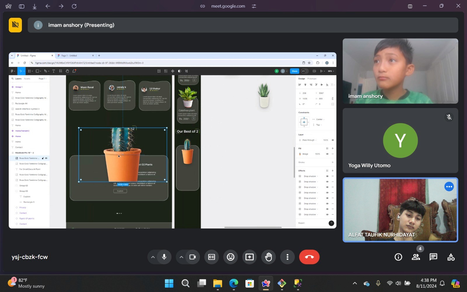The height and width of the screenshot is (292, 467).
Task: Click the meet.google.com address text
Action: pos(228,6)
